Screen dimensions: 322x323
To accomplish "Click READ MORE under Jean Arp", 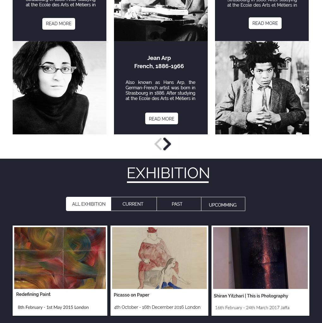I will tap(162, 119).
